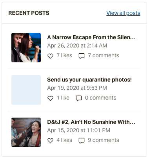This screenshot has height=158, width=149.
Task: Open 'Send us your quarantine photos!' post
Action: pos(89,80)
